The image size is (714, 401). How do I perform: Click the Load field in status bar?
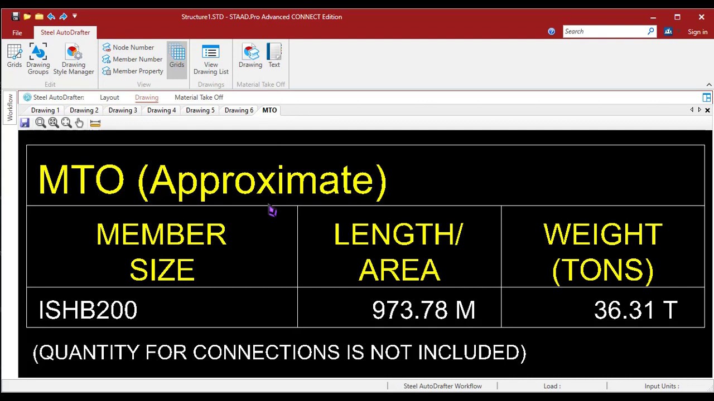pos(552,386)
